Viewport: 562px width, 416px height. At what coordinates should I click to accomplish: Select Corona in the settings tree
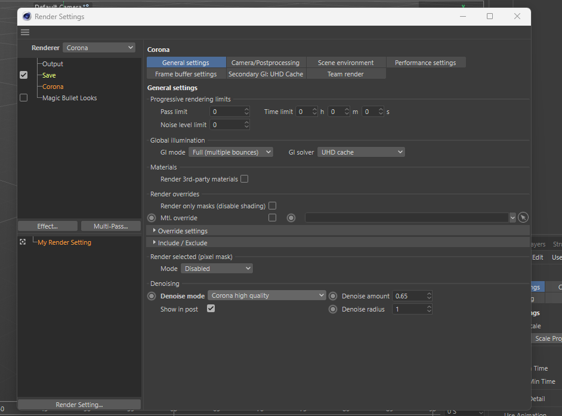point(53,87)
